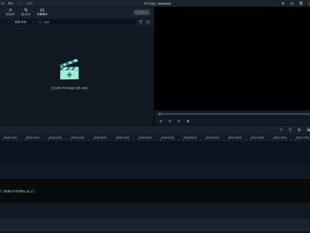Screen dimensions: 310x233
Task: Click the import media files text link
Action: coord(69,88)
